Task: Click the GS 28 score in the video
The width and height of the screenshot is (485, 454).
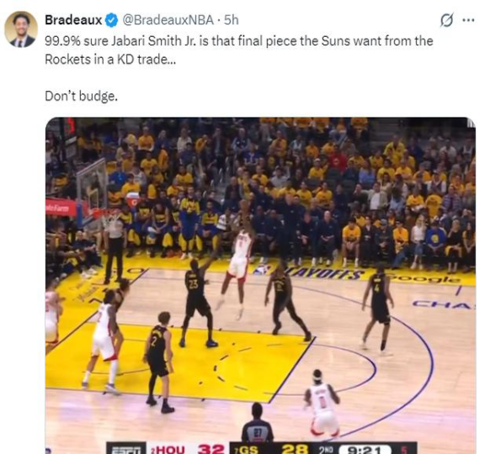Action: coord(271,449)
